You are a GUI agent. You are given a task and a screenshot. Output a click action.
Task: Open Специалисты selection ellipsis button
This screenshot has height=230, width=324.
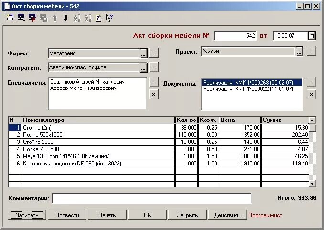(x=153, y=82)
